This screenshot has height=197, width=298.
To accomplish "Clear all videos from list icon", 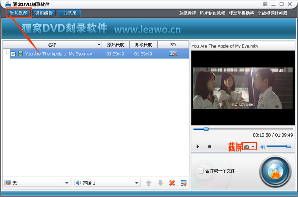I will (184, 183).
